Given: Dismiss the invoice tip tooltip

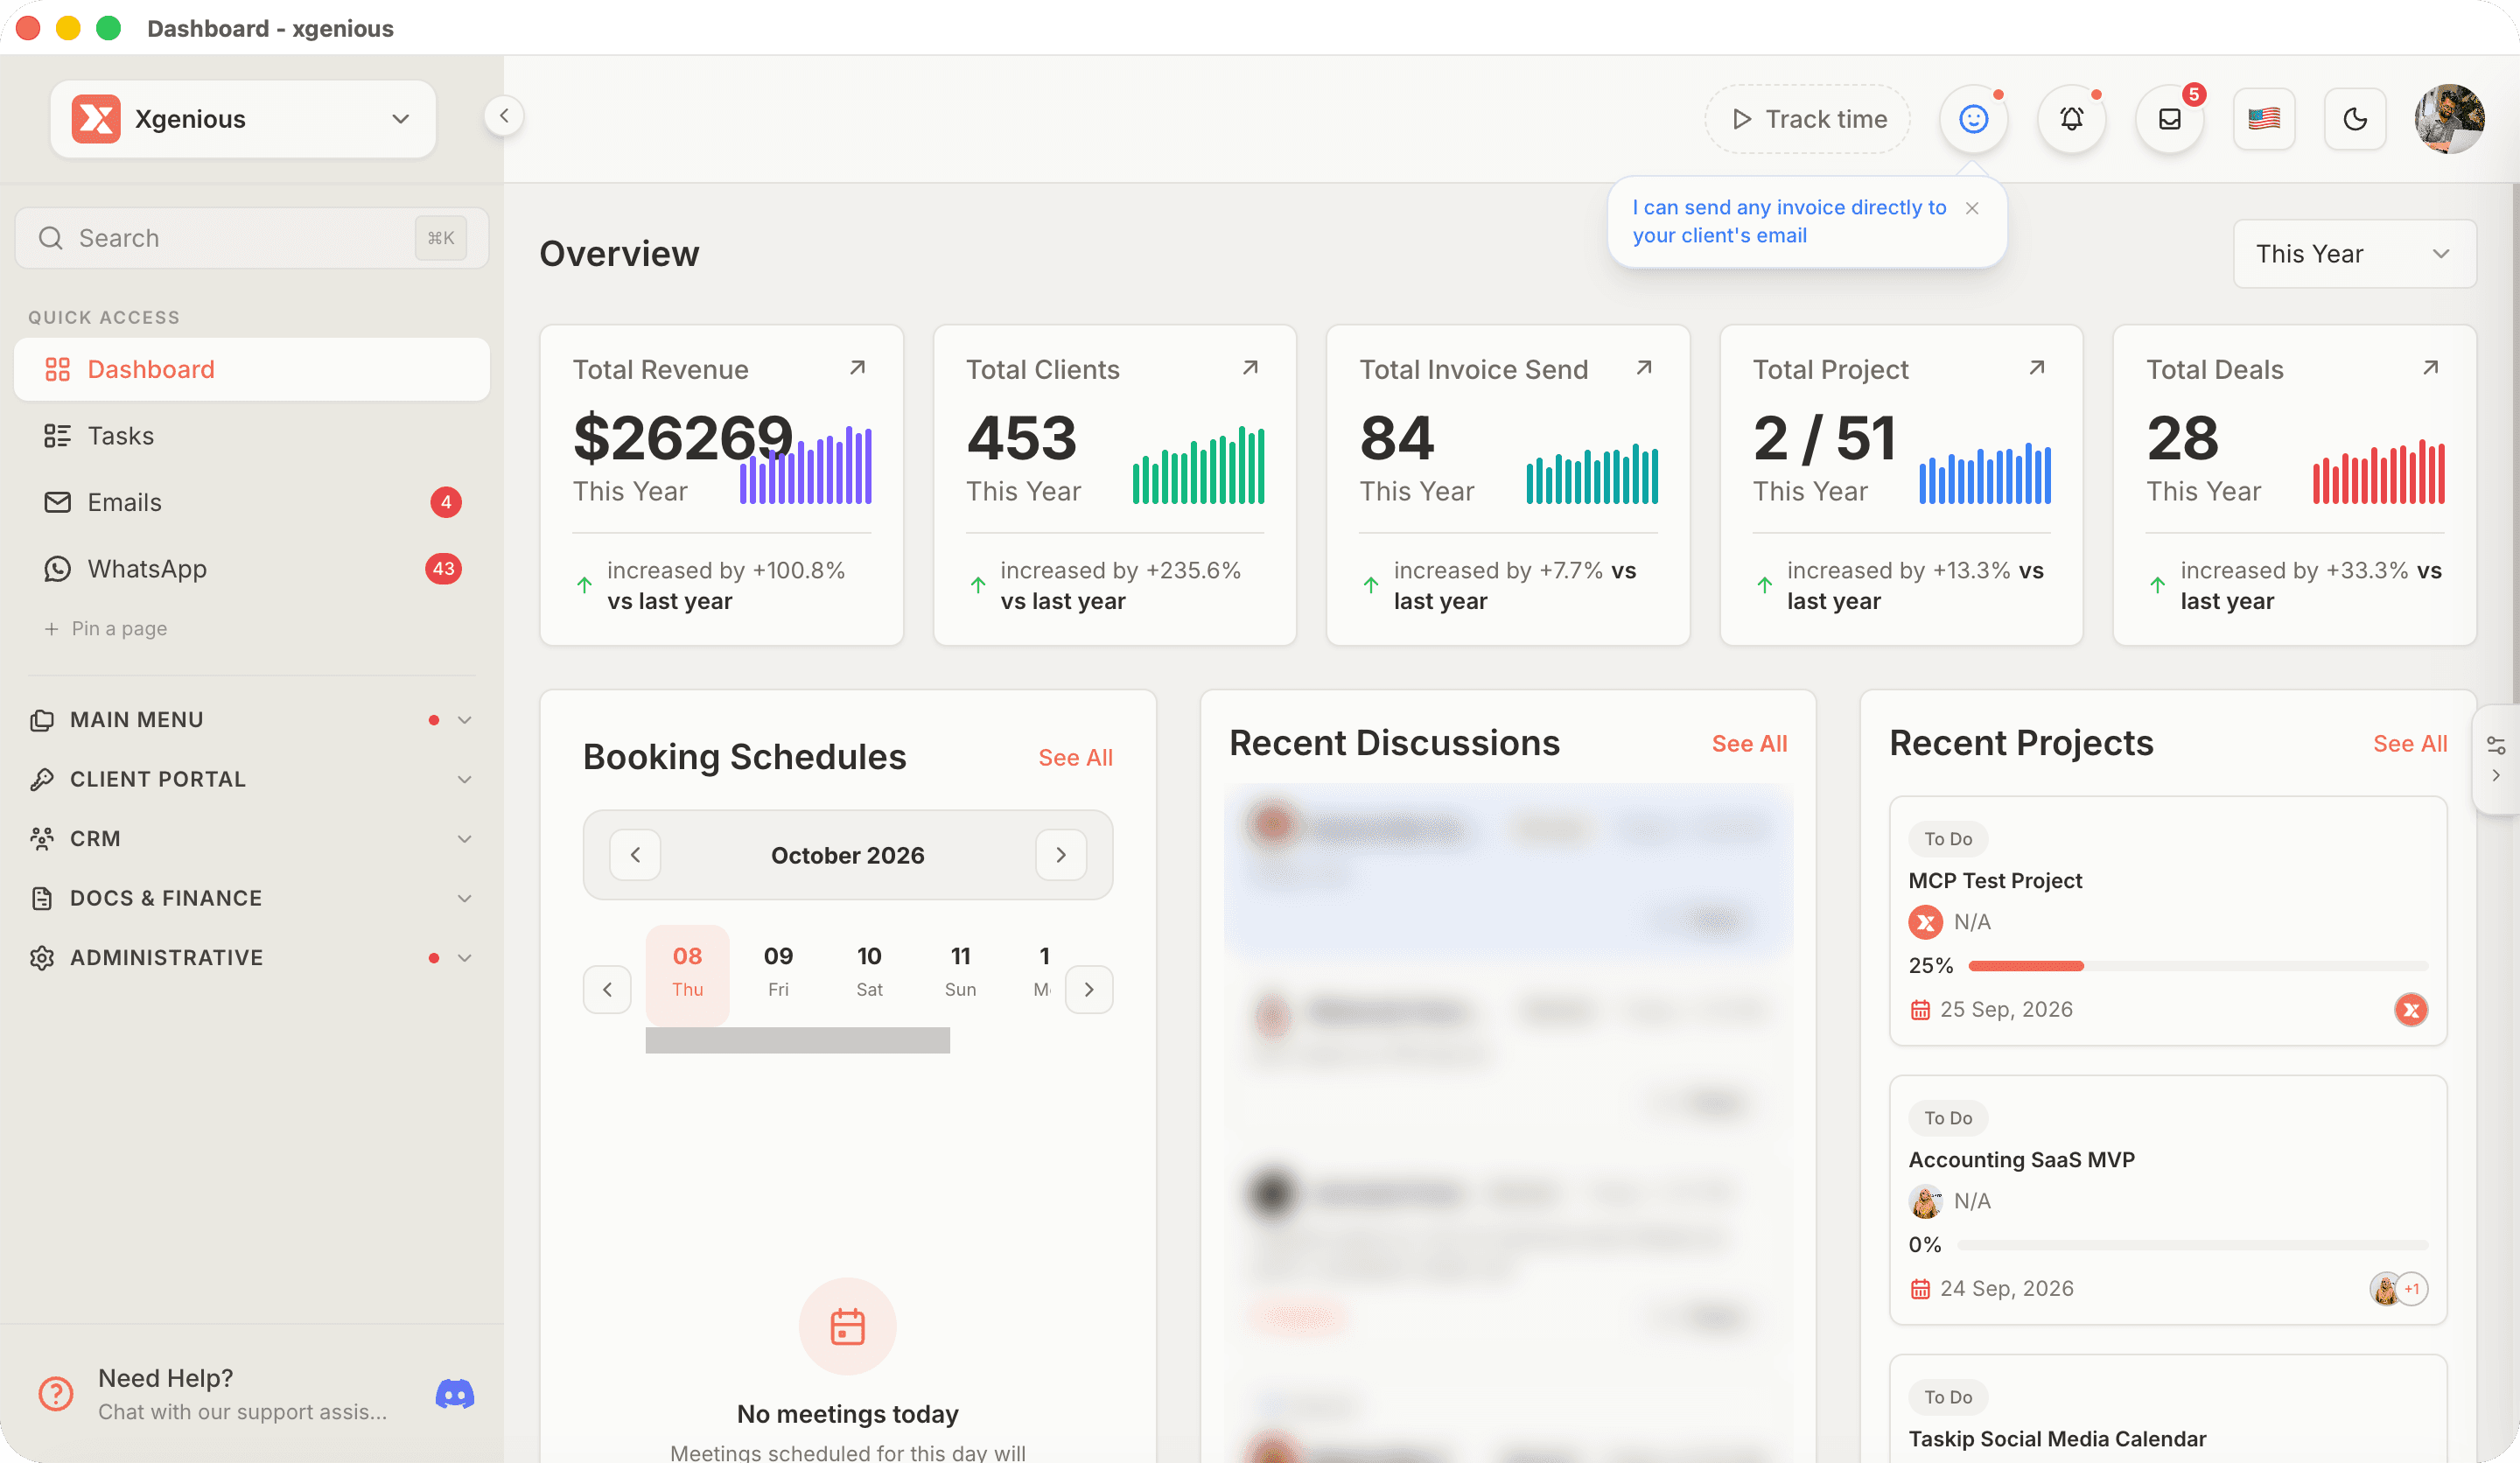Looking at the screenshot, I should [x=1972, y=208].
